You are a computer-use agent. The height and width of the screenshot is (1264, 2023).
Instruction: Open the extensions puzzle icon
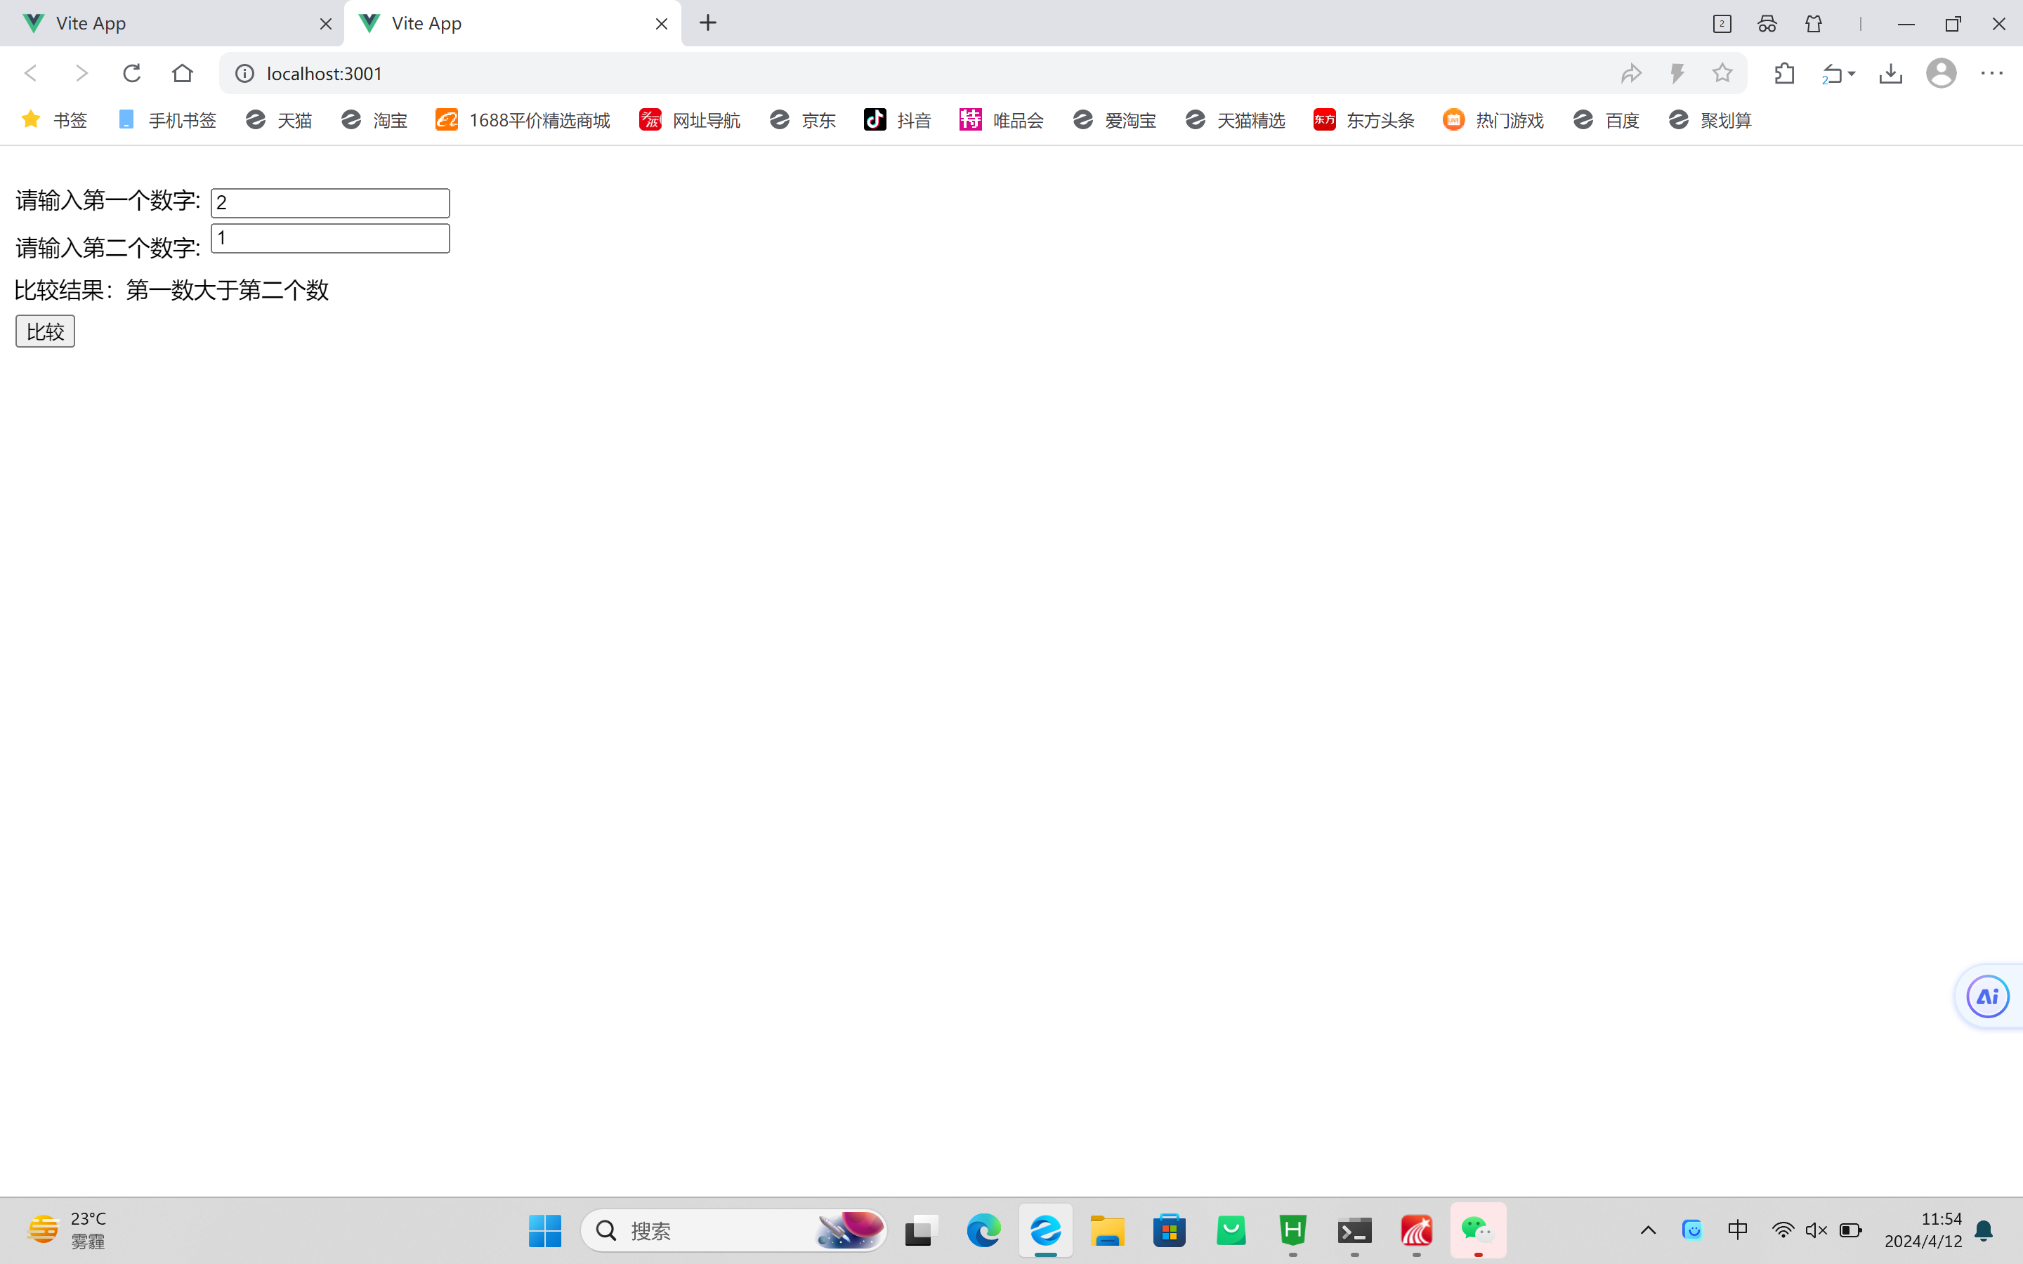tap(1784, 74)
